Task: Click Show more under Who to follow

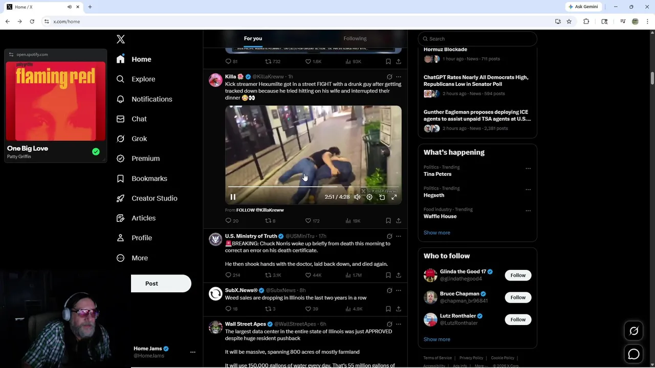Action: tap(437, 339)
